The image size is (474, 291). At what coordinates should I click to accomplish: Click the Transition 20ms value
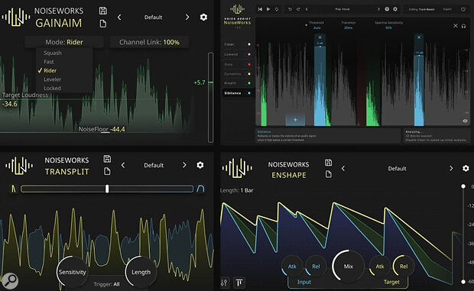click(349, 27)
